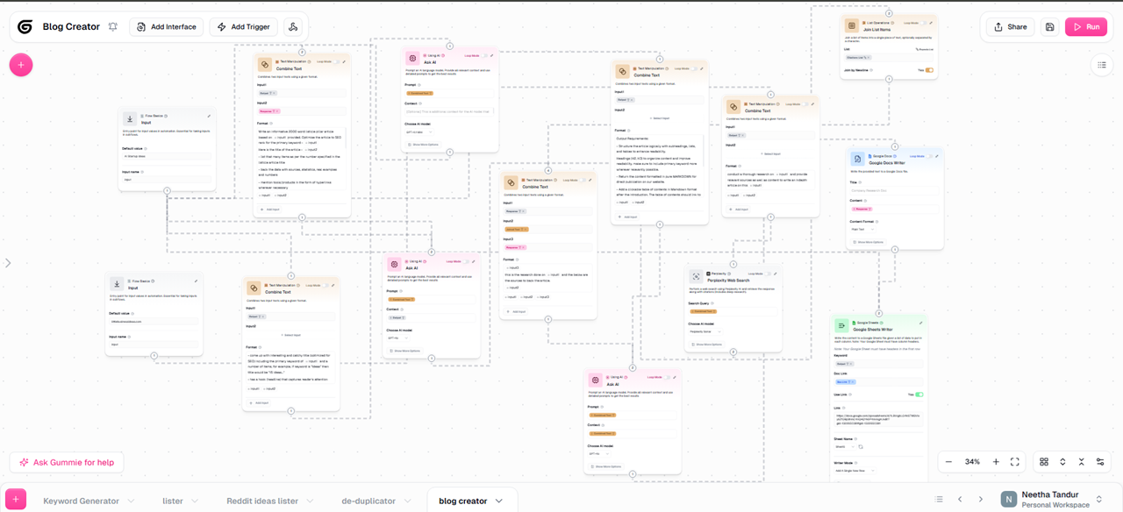The image size is (1123, 512).
Task: Expand the Neetha Tandur workspace switcher
Action: click(x=1098, y=500)
